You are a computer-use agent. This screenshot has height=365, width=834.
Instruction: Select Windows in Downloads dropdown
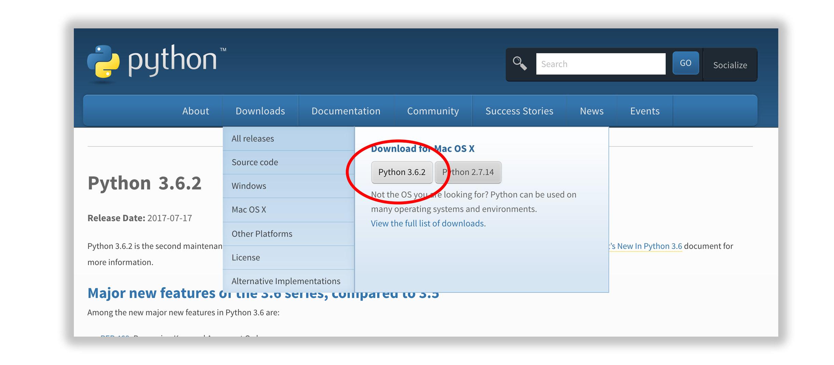288,186
